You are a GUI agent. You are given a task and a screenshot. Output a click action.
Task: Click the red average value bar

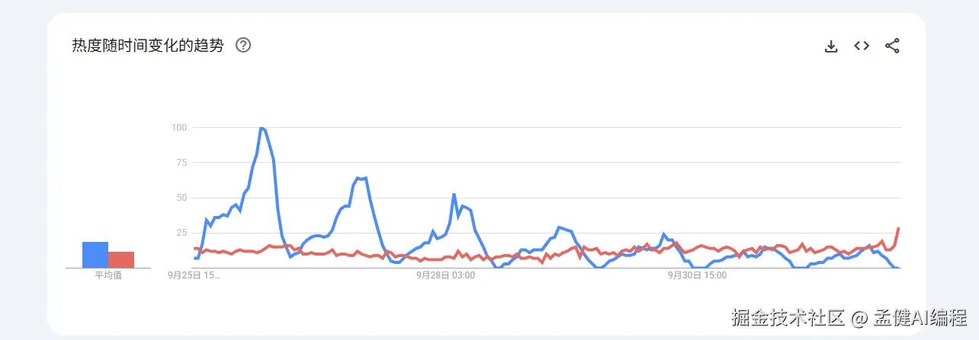(121, 259)
